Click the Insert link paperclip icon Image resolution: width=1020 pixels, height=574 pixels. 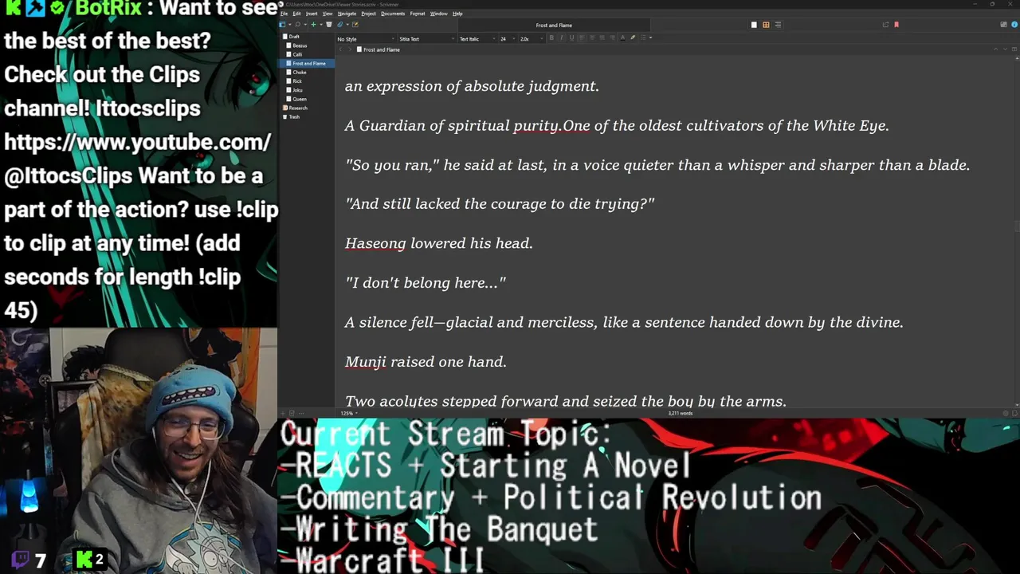pos(340,24)
